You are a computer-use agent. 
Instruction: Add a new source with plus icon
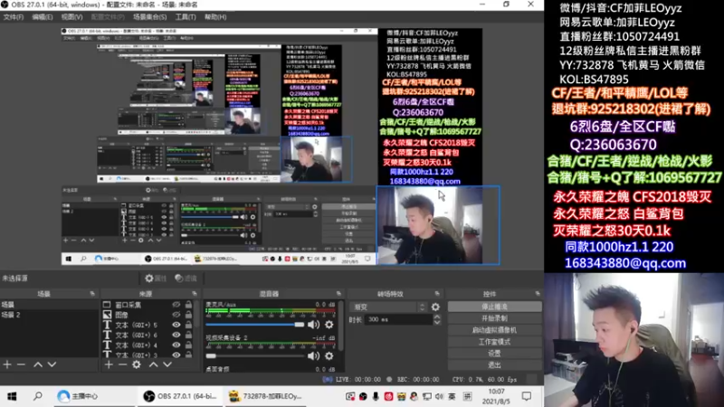(109, 364)
